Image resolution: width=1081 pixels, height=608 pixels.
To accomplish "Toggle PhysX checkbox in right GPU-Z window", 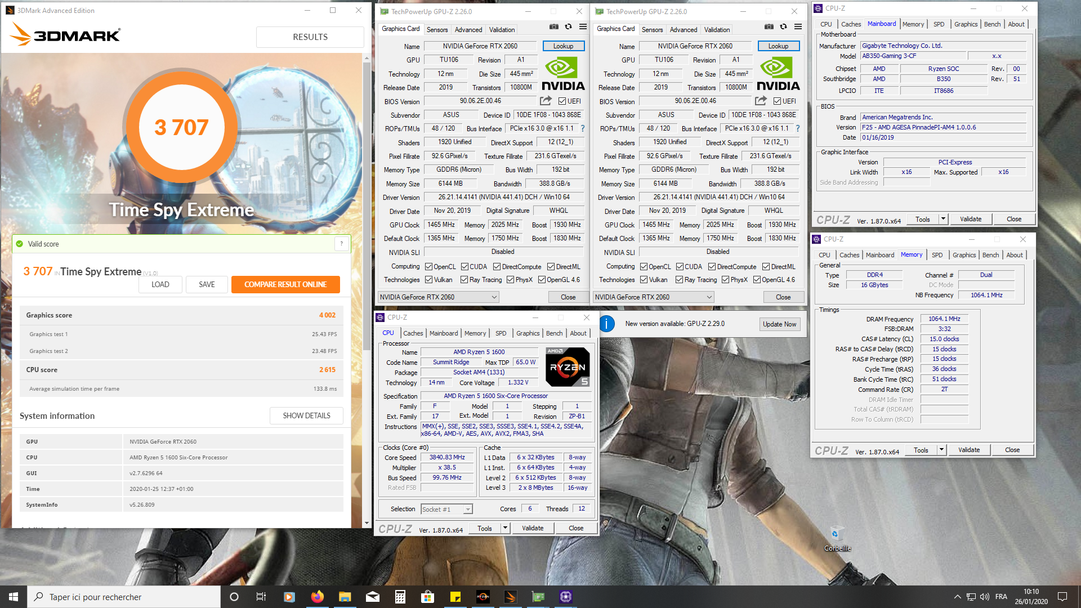I will (x=725, y=280).
